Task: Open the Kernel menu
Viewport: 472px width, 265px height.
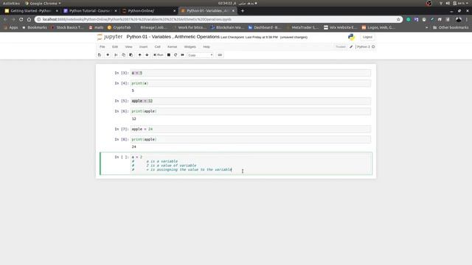Action: tap(172, 47)
